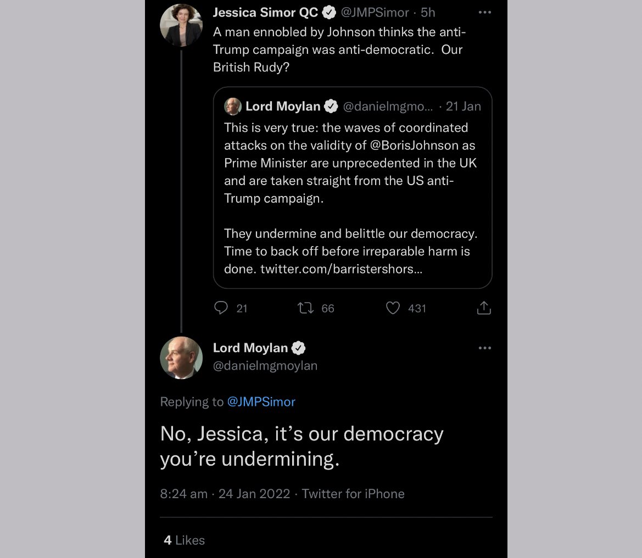Image resolution: width=642 pixels, height=558 pixels.
Task: Follow the @JMPSimor replying-to link
Action: coord(261,401)
